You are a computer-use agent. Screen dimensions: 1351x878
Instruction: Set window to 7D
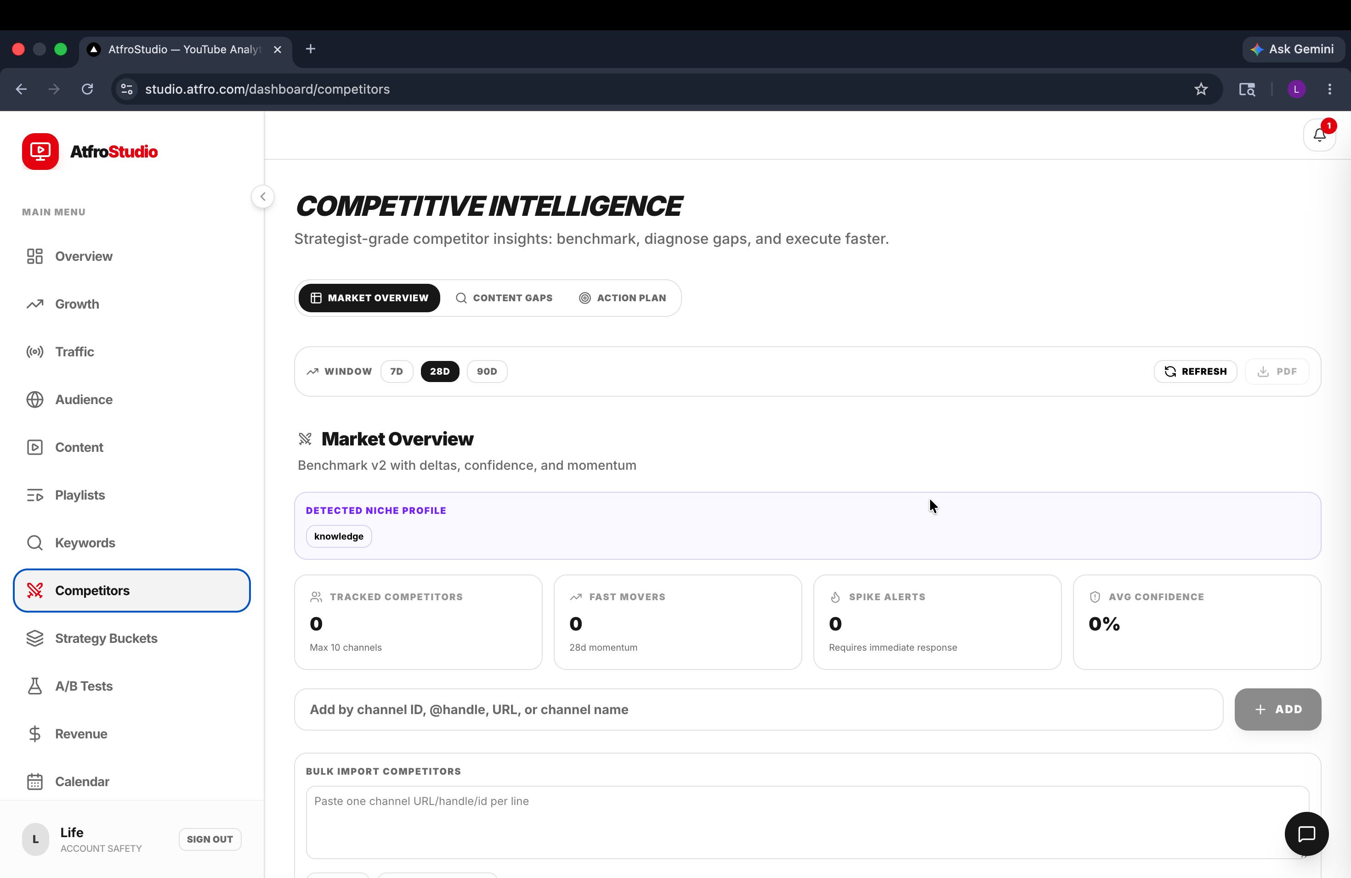click(397, 371)
